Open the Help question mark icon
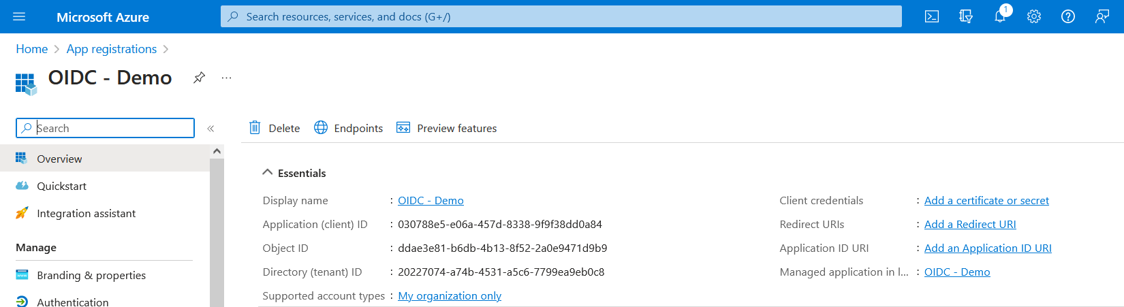The image size is (1124, 307). [x=1067, y=17]
